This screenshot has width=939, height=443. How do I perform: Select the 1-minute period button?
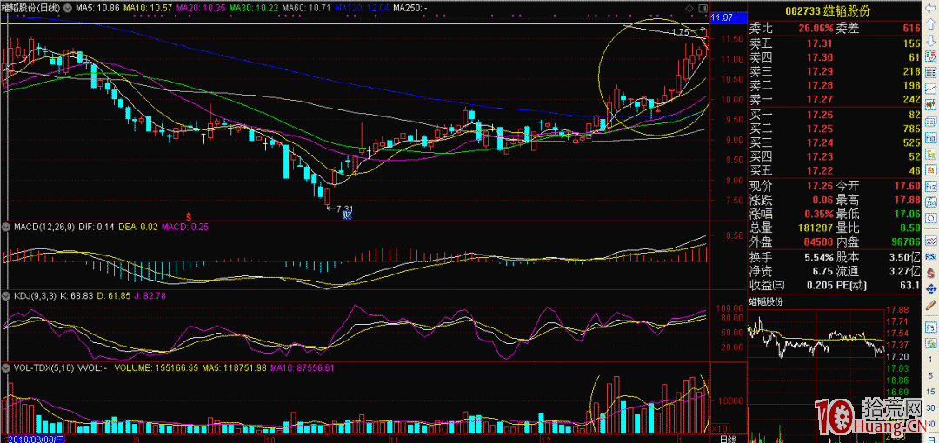click(x=930, y=360)
